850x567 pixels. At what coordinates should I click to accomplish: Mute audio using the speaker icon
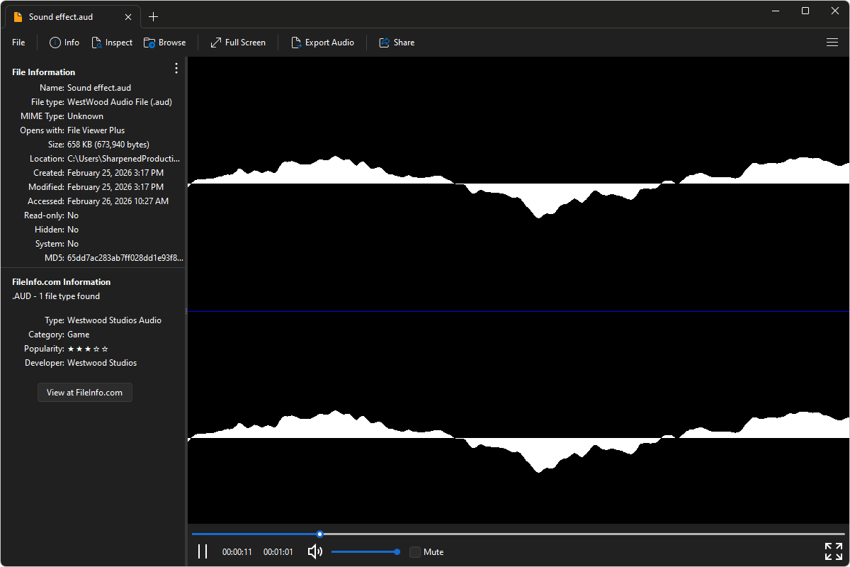click(314, 551)
